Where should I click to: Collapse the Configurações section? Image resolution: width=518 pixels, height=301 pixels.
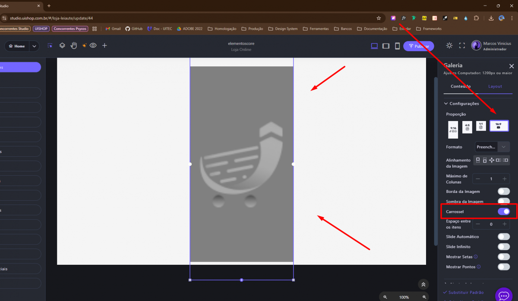(446, 103)
